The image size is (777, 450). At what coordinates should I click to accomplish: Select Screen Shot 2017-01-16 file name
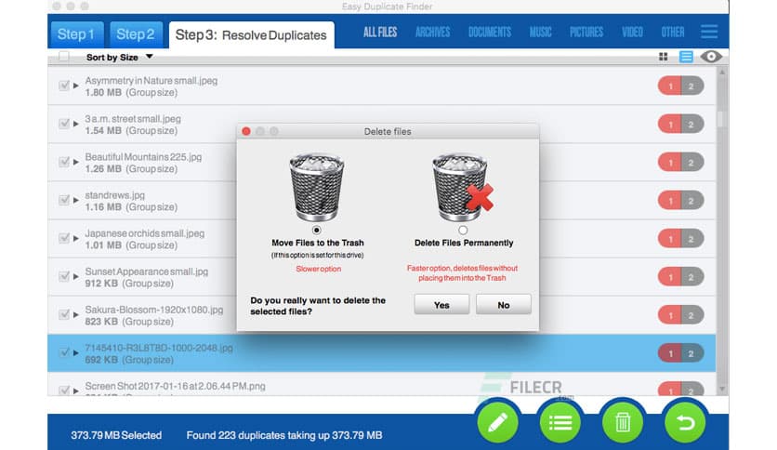[x=175, y=386]
